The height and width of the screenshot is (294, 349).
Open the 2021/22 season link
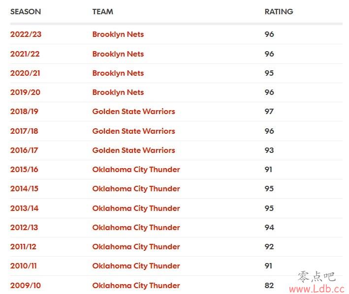click(x=25, y=54)
